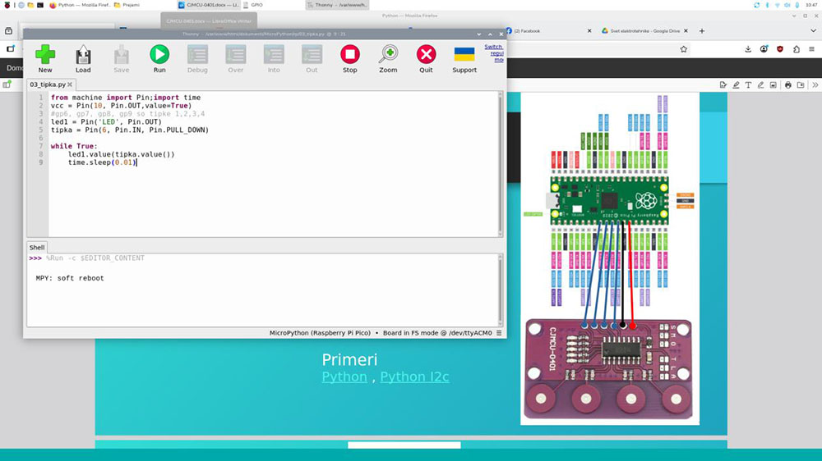
Task: Close the 03_tipka.py editor tab
Action: (70, 84)
